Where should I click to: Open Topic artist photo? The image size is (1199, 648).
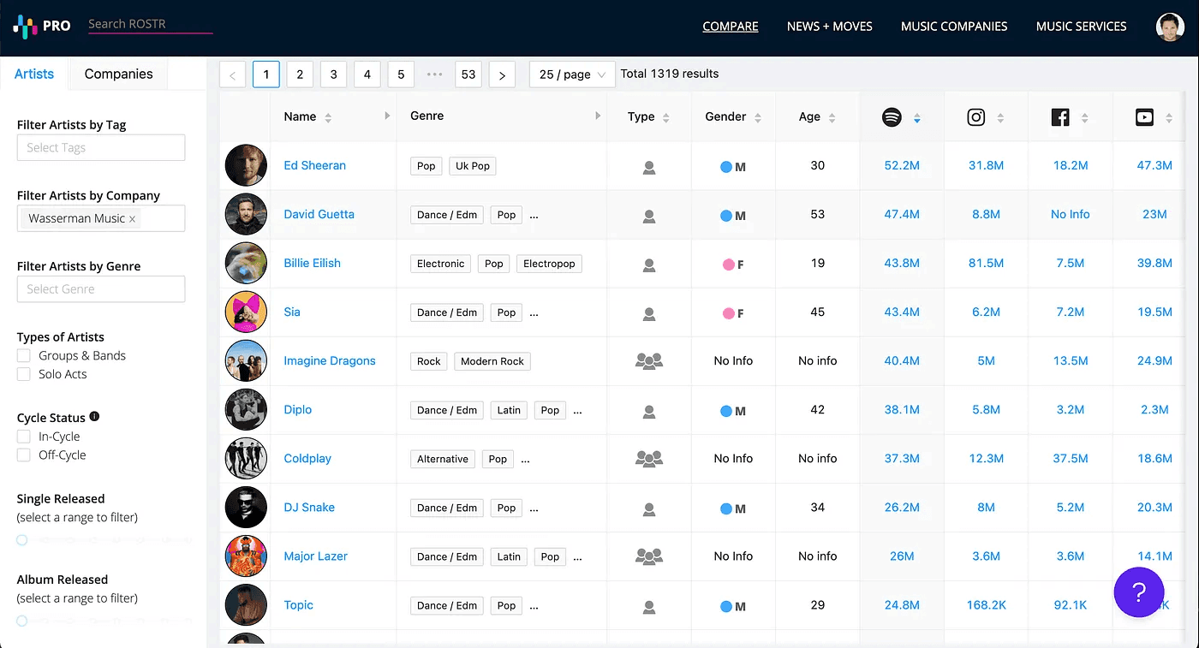[246, 604]
